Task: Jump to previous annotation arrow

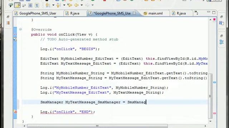Action: click(58, 5)
